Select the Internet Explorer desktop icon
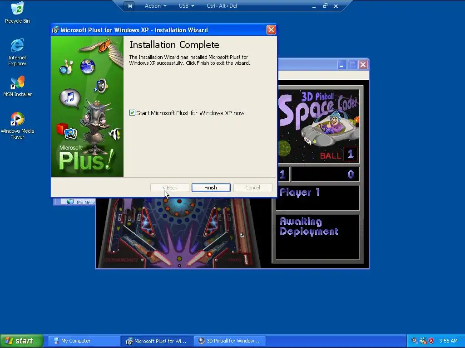This screenshot has height=348, width=465. tap(18, 52)
